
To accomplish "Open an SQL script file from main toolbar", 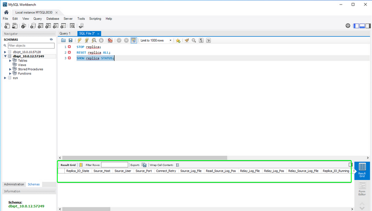I will 15,25.
